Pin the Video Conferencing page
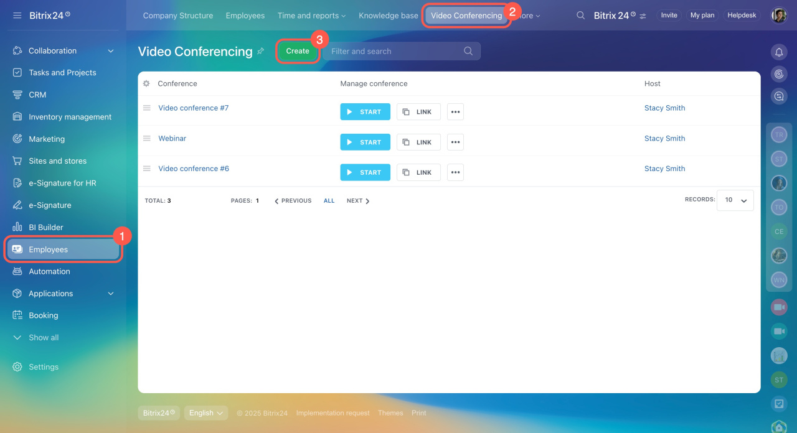The image size is (797, 433). [260, 51]
